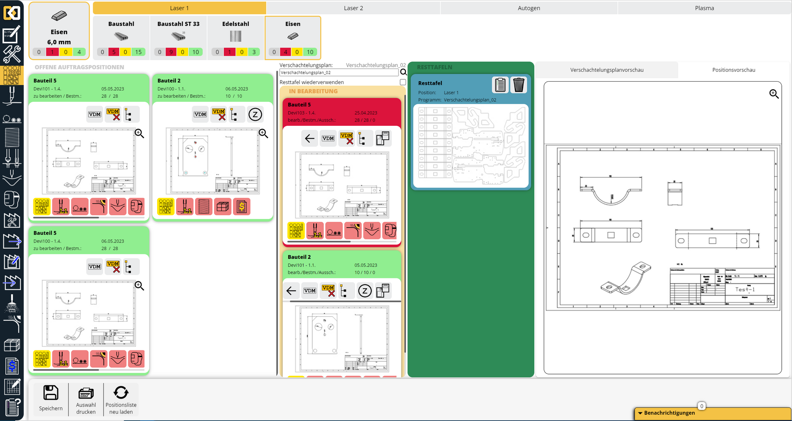Open the Verschachtelungsplanvorschau tab
Screen dimensions: 792x421
tap(607, 70)
